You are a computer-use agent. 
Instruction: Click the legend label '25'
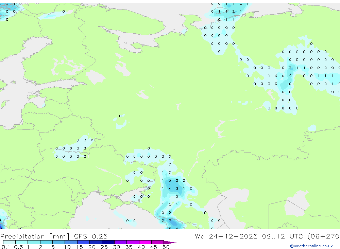point(104,247)
